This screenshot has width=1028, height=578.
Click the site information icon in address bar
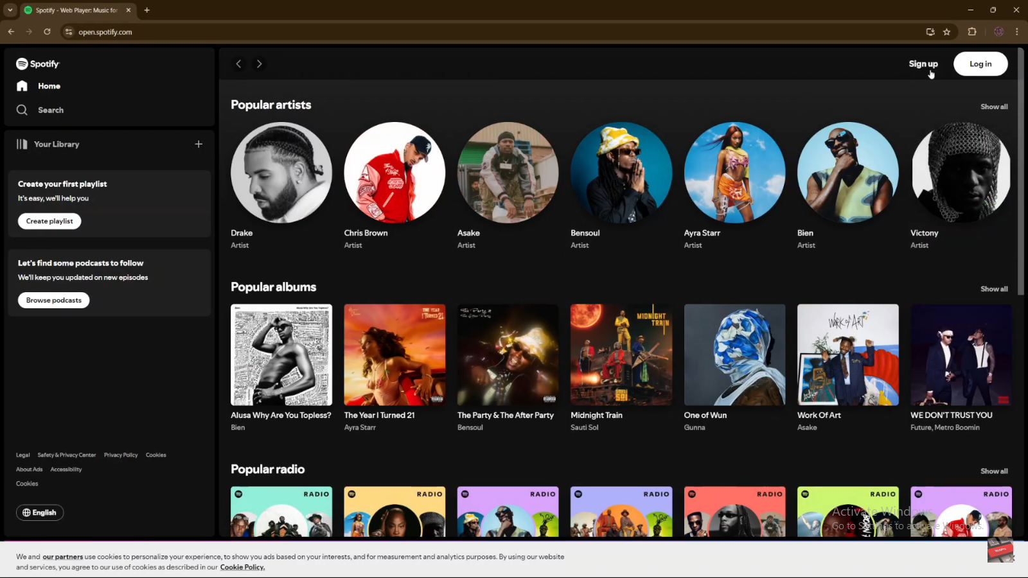pyautogui.click(x=69, y=31)
